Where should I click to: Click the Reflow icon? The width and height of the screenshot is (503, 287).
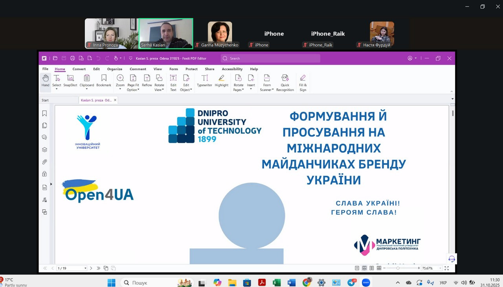coord(147,80)
